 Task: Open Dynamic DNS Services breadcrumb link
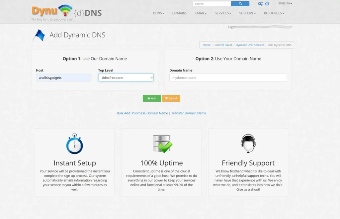click(250, 45)
